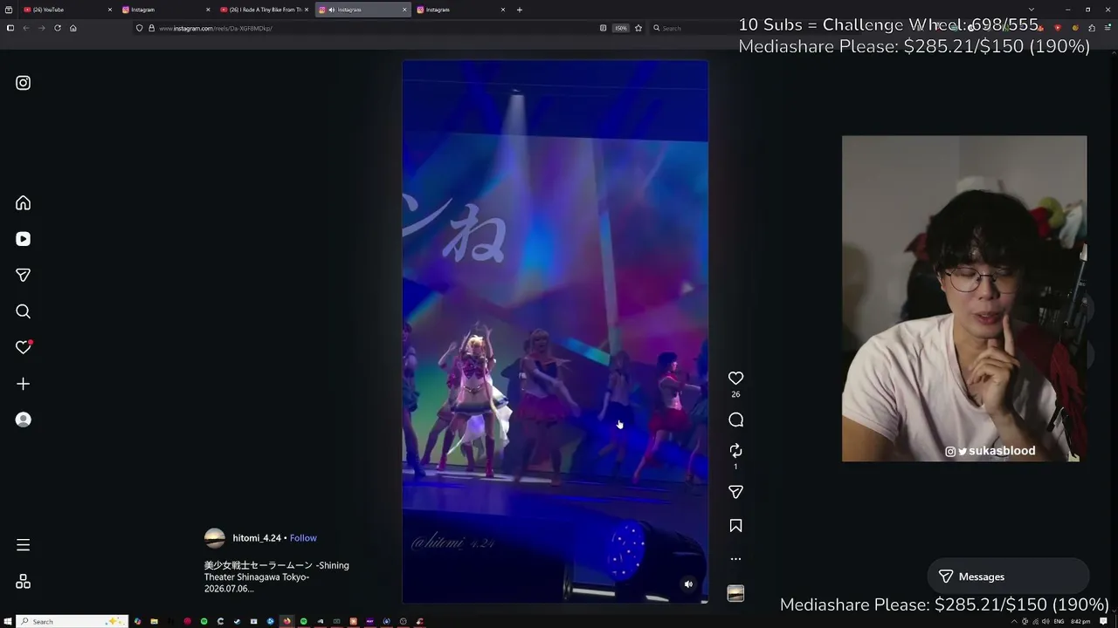
Task: Close the active Instagram reel tab
Action: pyautogui.click(x=404, y=10)
